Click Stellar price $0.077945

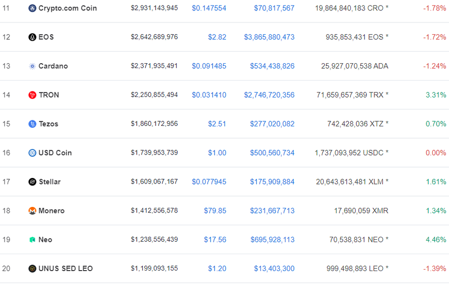click(209, 182)
